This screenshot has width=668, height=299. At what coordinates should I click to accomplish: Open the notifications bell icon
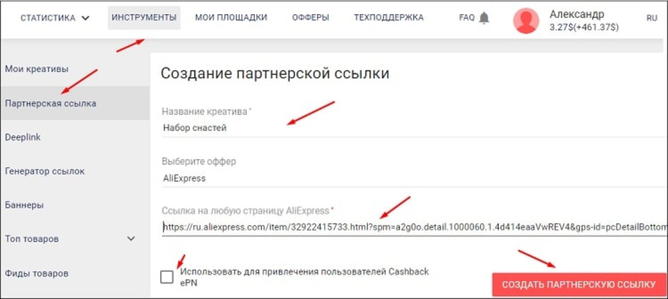click(x=484, y=18)
